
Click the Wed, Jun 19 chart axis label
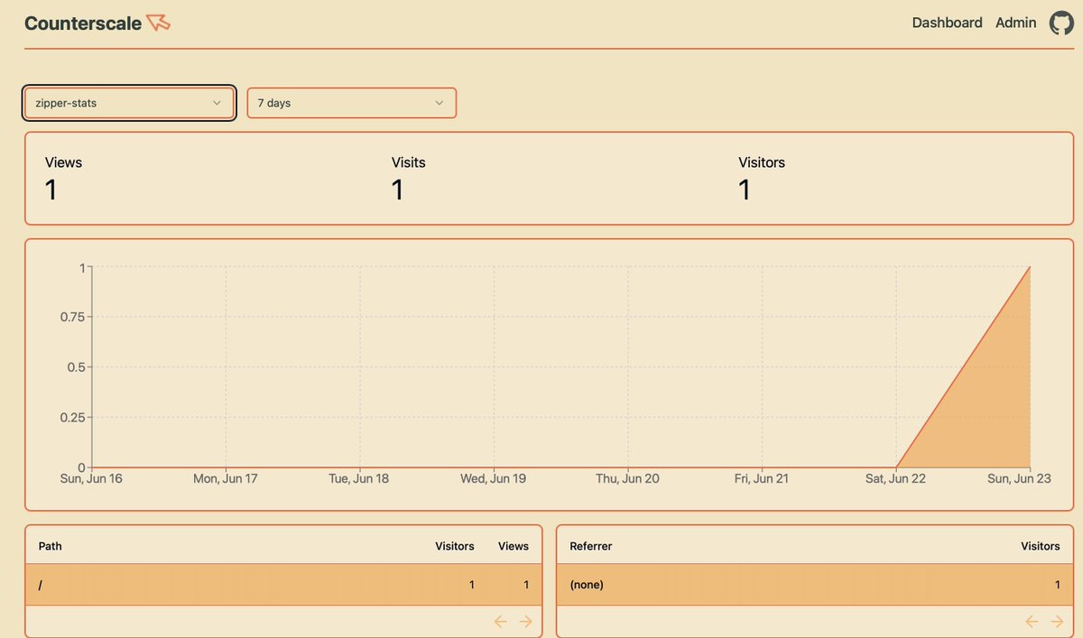pyautogui.click(x=493, y=478)
